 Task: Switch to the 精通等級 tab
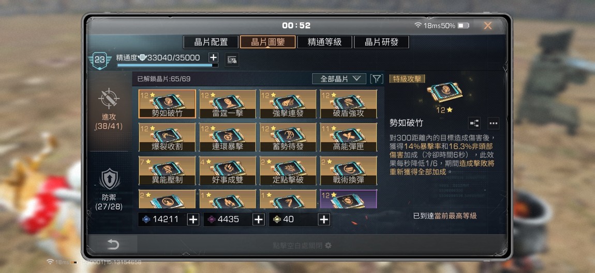pos(324,42)
